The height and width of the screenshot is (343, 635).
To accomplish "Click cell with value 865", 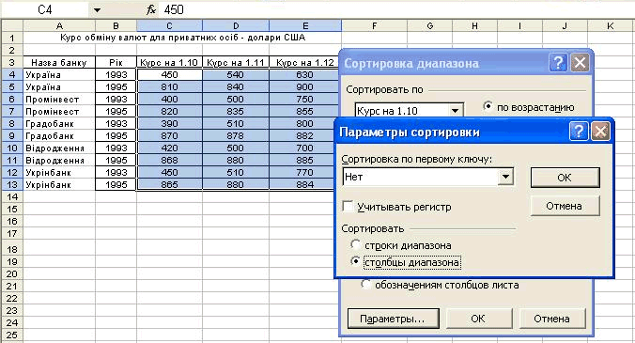I will 169,185.
